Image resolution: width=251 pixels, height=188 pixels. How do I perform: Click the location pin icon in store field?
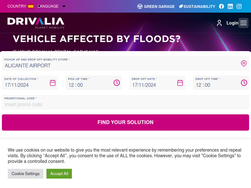[x=244, y=63]
